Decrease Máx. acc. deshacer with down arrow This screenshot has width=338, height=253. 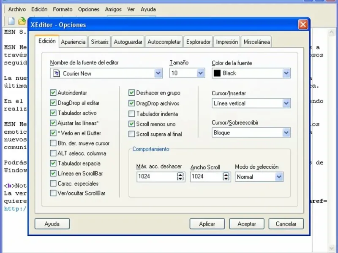click(180, 178)
